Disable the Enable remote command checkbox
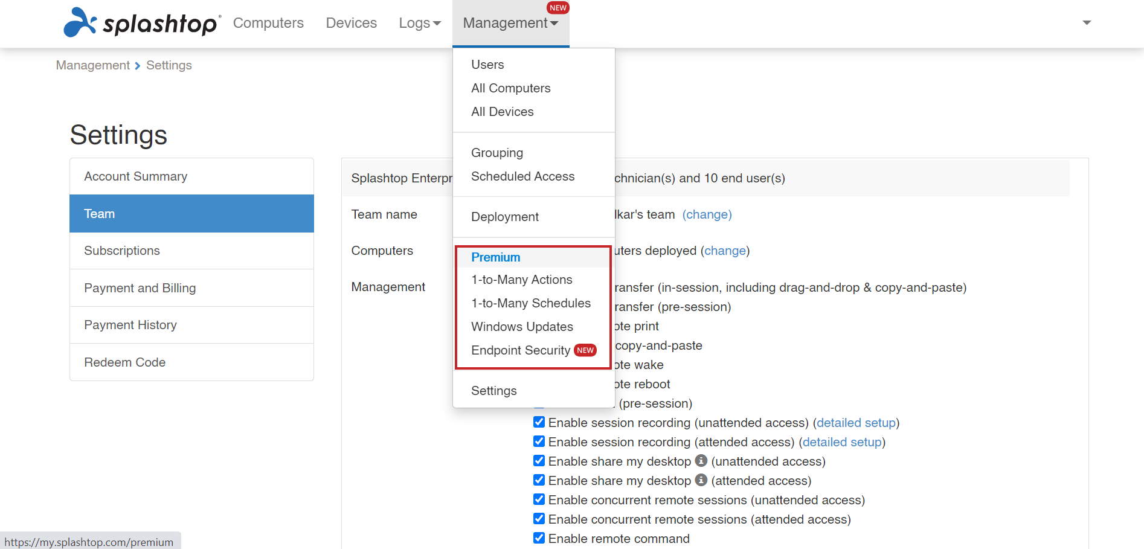Screen dimensions: 1144x549 tap(539, 538)
